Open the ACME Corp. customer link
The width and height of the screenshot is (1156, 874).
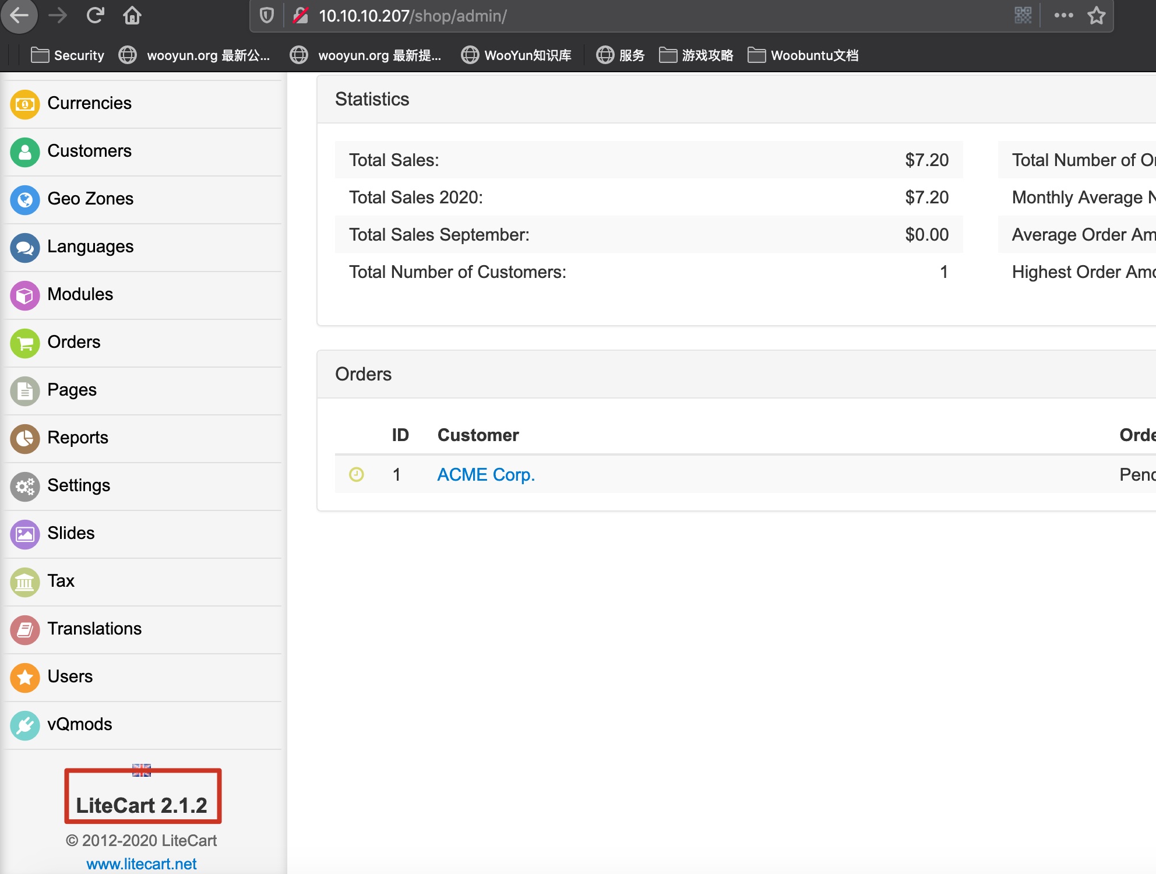486,475
